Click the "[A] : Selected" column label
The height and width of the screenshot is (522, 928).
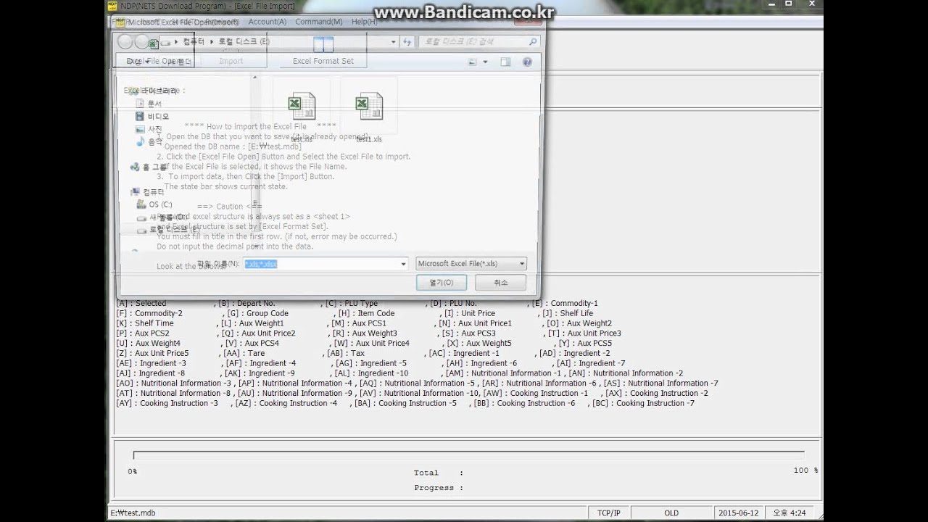(141, 303)
